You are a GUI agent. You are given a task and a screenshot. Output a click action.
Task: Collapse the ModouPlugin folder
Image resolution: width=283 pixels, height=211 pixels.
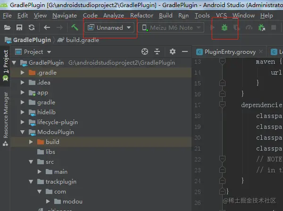22,132
